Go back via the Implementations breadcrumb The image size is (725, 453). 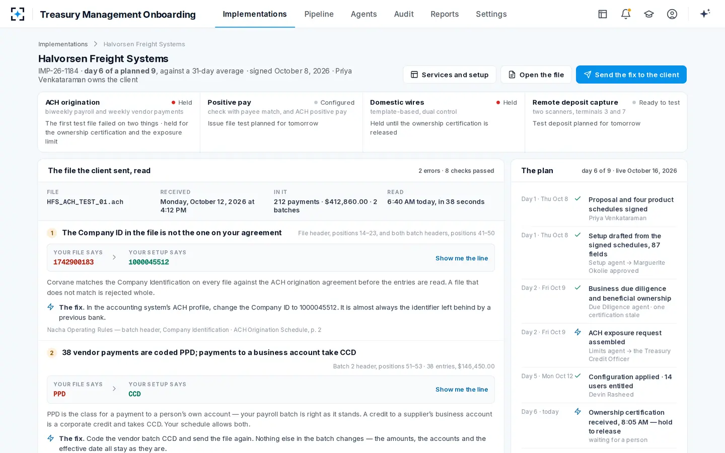coord(63,44)
